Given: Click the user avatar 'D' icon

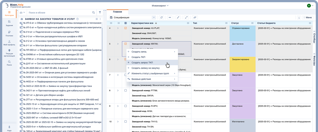Looking at the screenshot, I should click(309, 6).
